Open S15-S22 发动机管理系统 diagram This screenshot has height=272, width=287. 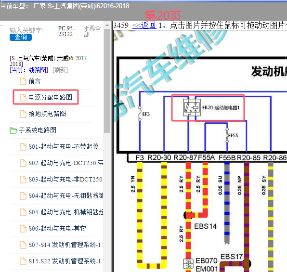(65, 261)
